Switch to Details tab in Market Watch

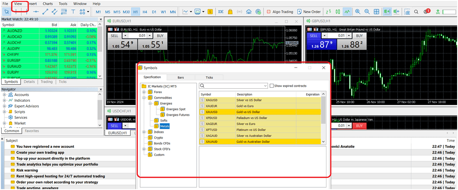pos(29,82)
